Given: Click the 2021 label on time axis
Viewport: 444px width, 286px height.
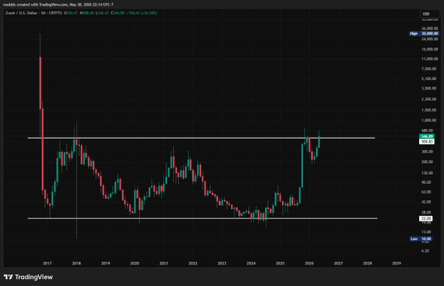Looking at the screenshot, I should (x=164, y=263).
